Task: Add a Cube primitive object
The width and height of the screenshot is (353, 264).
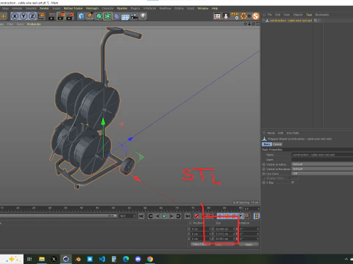Action: point(81,16)
